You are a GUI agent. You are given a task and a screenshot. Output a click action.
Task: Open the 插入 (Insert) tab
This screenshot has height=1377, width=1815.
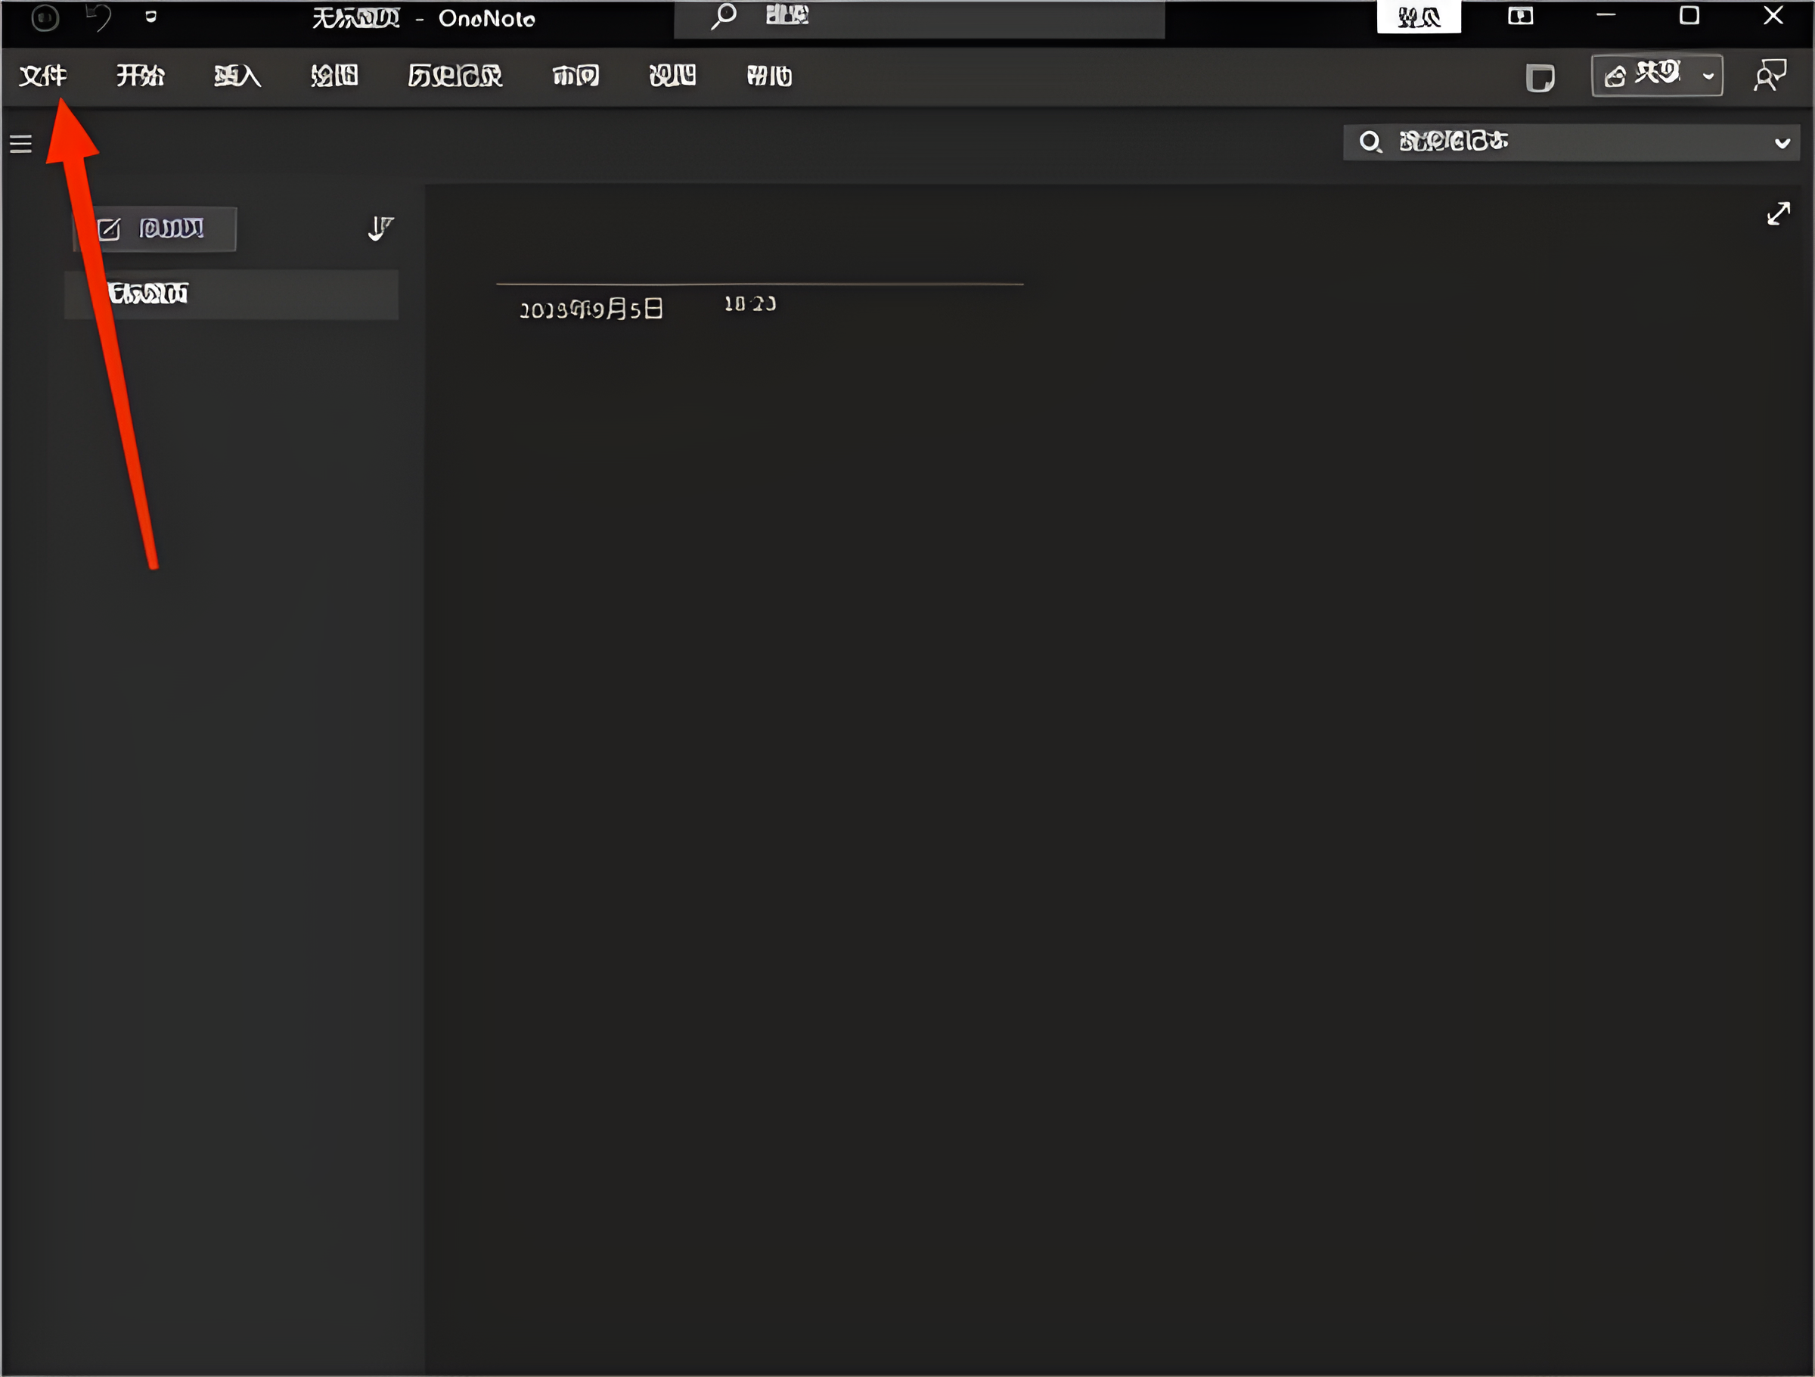point(237,76)
